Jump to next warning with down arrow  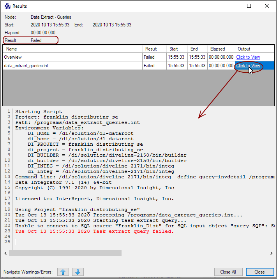coord(78,272)
